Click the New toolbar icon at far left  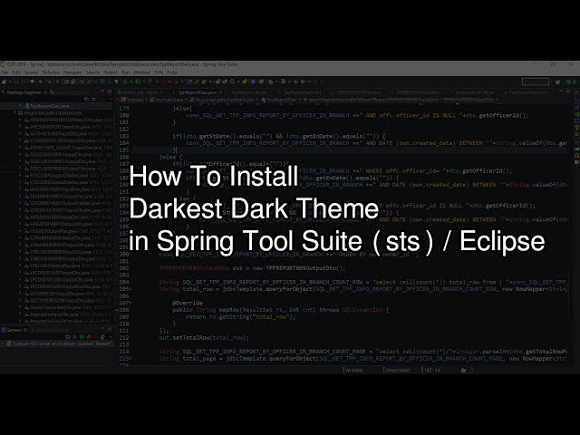4,82
